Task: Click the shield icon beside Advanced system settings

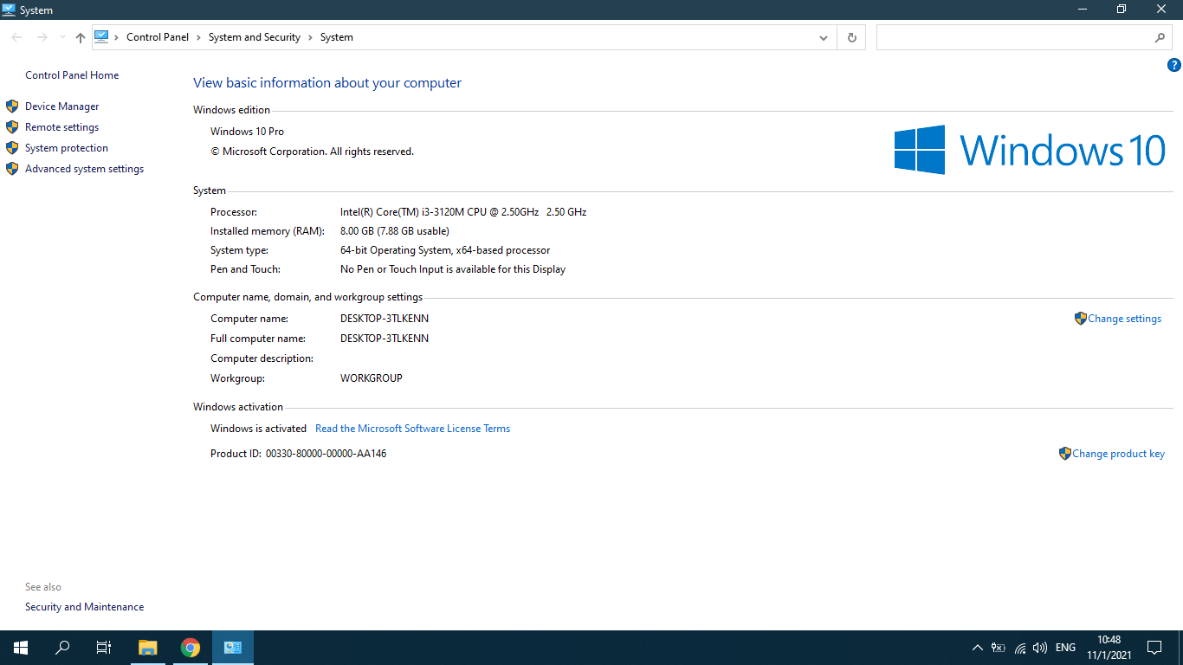Action: coord(12,169)
